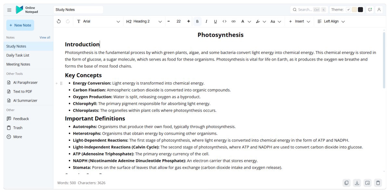This screenshot has height=192, width=390.
Task: Click the Key Concepts heading
Action: (x=83, y=75)
